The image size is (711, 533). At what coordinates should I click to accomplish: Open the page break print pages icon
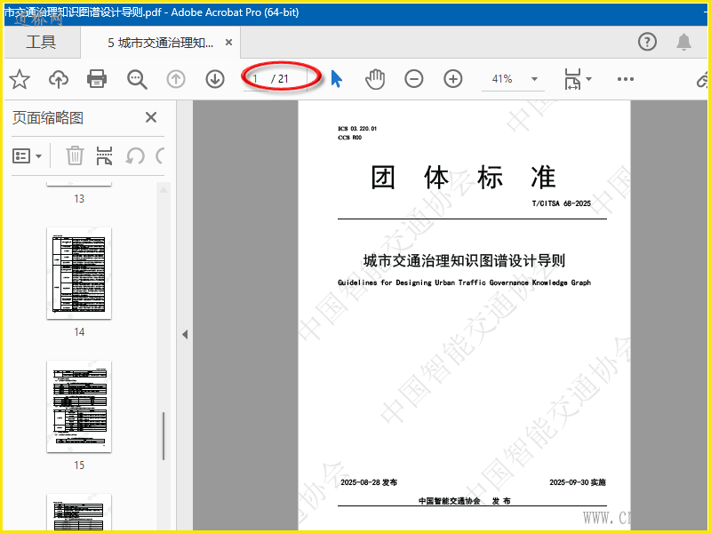(x=104, y=156)
